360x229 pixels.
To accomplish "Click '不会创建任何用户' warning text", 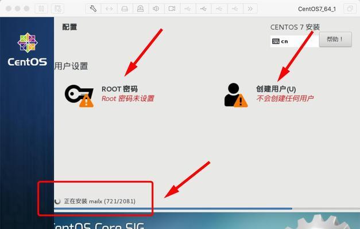I will (x=285, y=98).
